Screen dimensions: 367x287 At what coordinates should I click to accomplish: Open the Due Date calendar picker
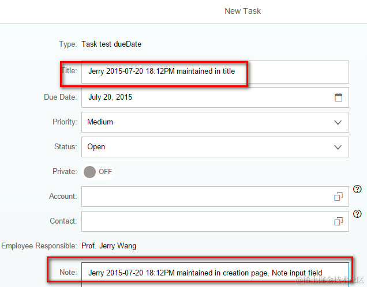(x=338, y=97)
